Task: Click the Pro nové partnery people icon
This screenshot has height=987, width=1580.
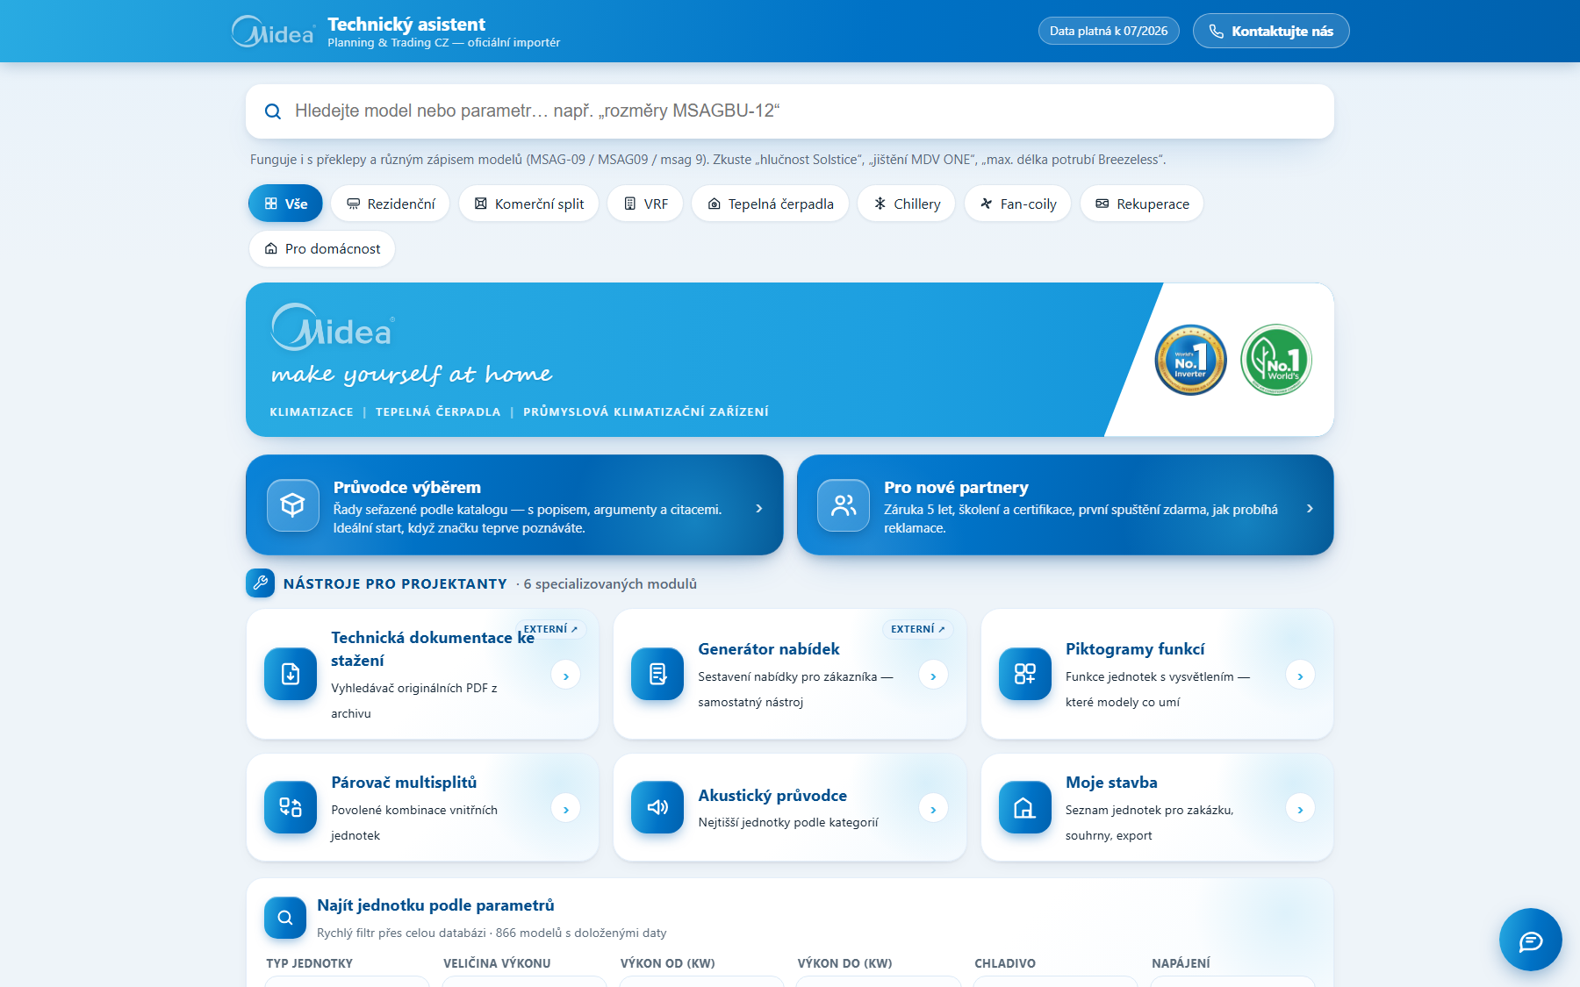Action: pos(844,504)
